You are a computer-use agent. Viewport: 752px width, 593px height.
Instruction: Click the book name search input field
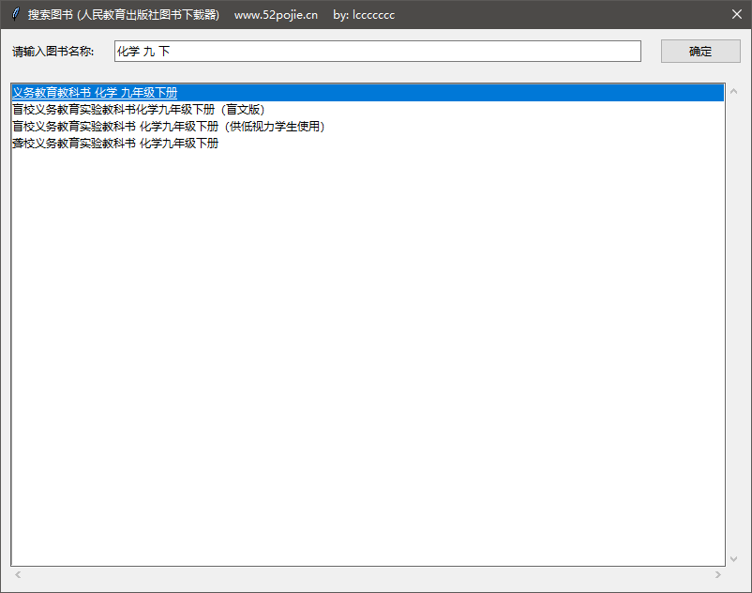coord(377,52)
